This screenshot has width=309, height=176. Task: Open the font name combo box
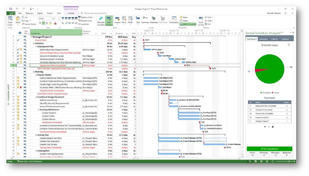(x=45, y=18)
